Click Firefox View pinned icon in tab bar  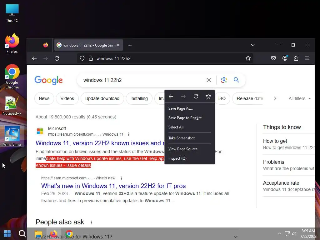pyautogui.click(x=46, y=45)
